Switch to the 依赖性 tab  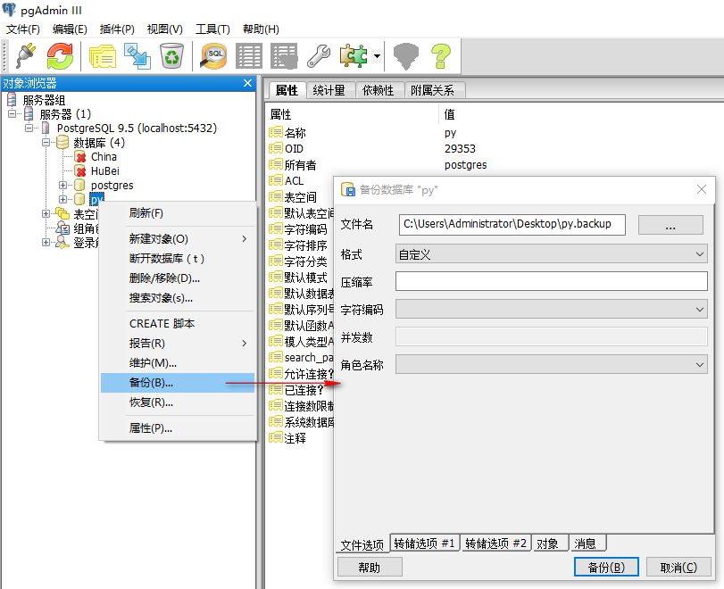[x=379, y=90]
